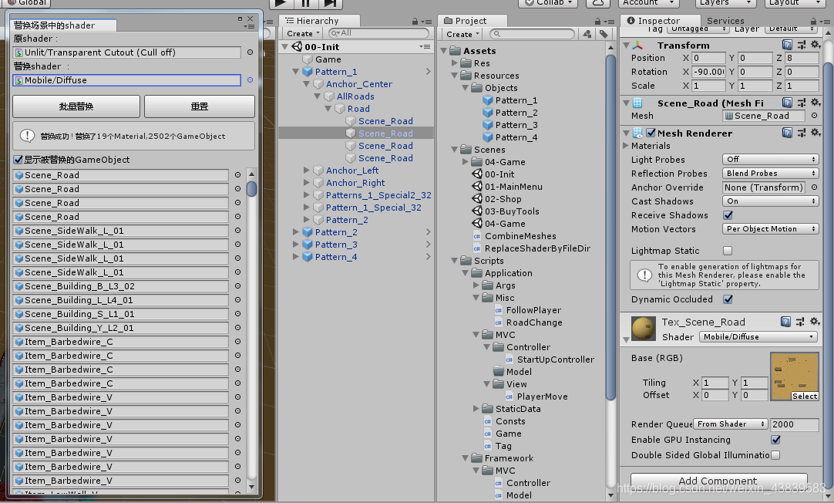Open the Mesh Filter help icon
Viewport: 834px width, 503px height.
point(787,103)
